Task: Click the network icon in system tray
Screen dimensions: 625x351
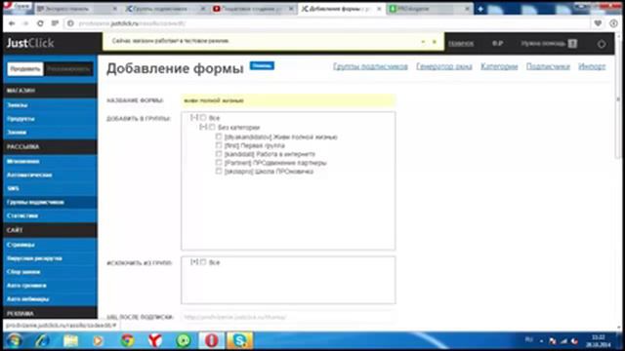Action: pyautogui.click(x=563, y=341)
